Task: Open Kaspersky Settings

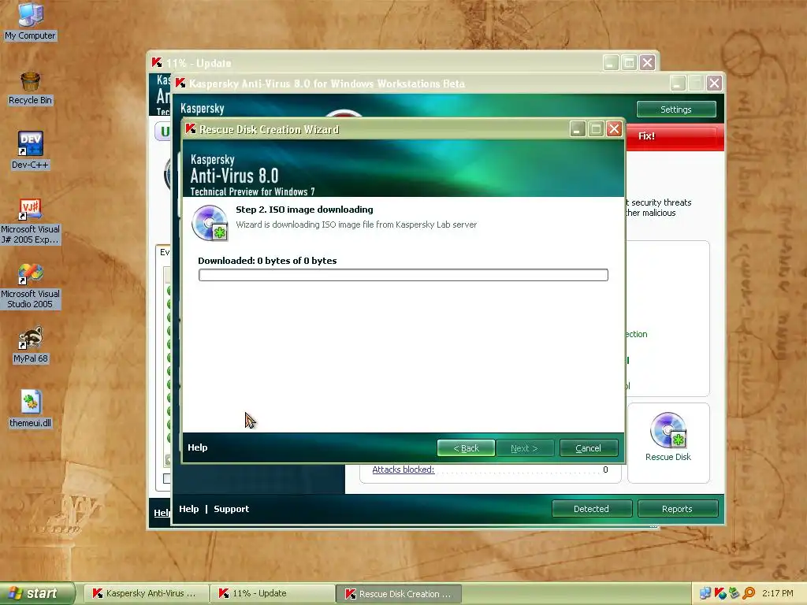Action: (x=675, y=109)
